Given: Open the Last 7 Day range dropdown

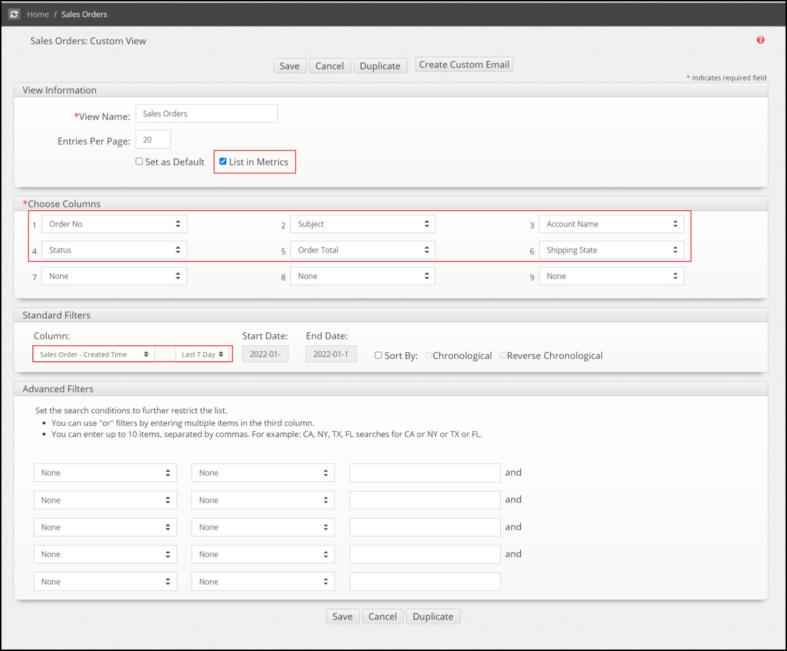Looking at the screenshot, I should pos(203,354).
